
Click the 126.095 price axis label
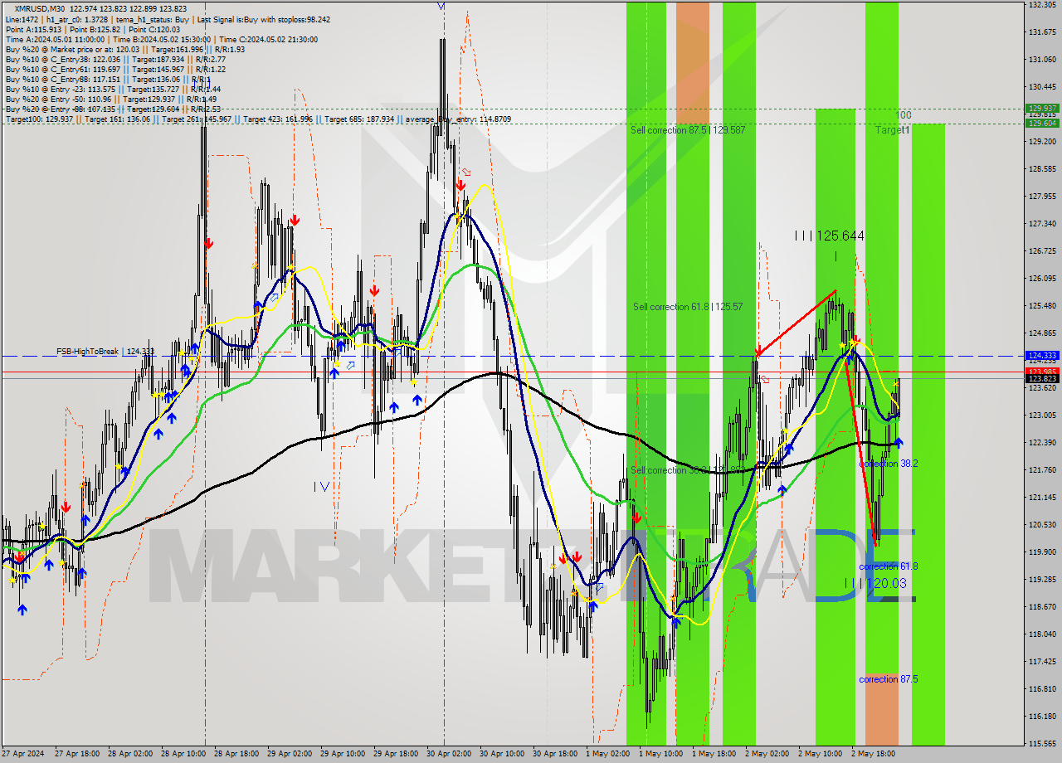1042,279
